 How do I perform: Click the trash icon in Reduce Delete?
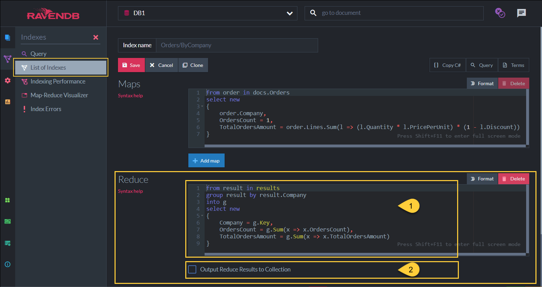click(504, 179)
